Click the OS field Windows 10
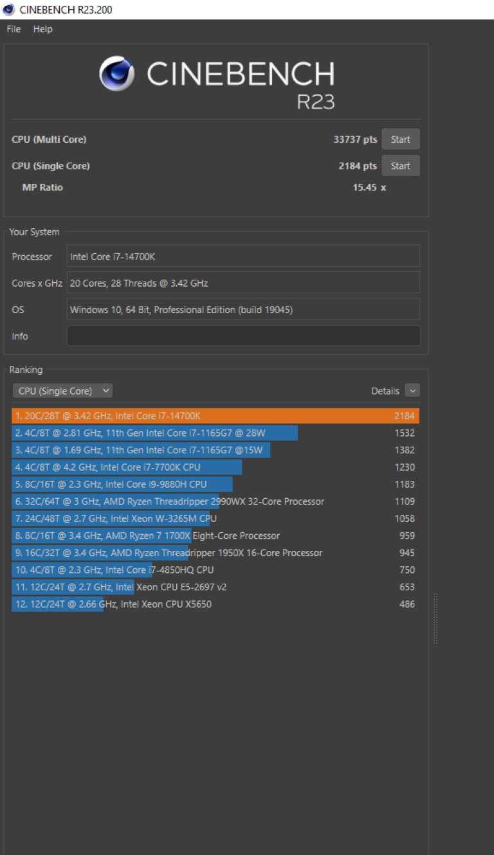 [x=243, y=309]
